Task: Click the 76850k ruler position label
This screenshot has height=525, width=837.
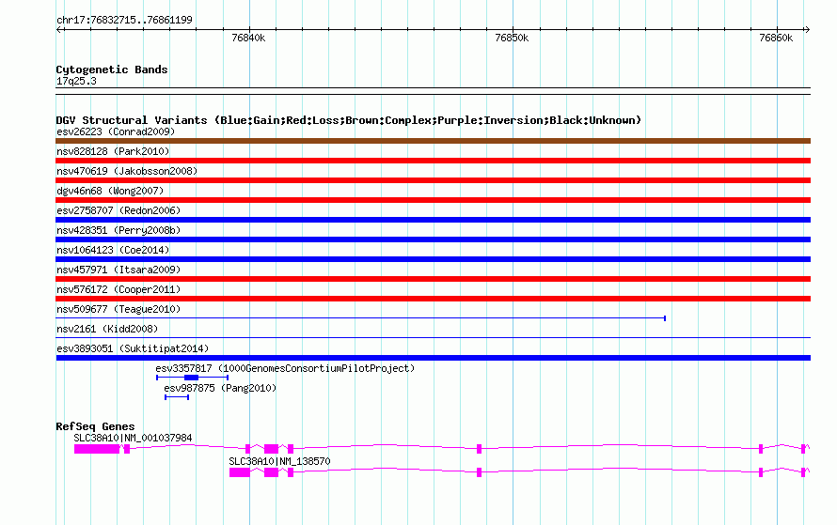Action: tap(512, 38)
